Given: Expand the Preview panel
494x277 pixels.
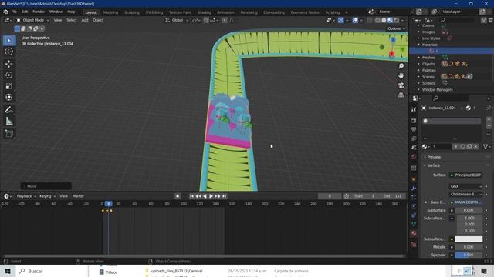Looking at the screenshot, I should click(x=434, y=157).
